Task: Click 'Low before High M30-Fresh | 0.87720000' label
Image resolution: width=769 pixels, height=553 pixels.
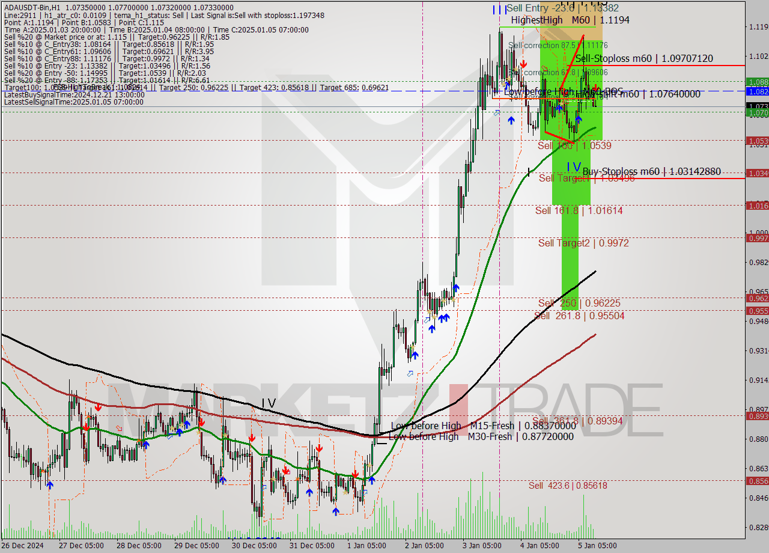Action: coord(481,437)
